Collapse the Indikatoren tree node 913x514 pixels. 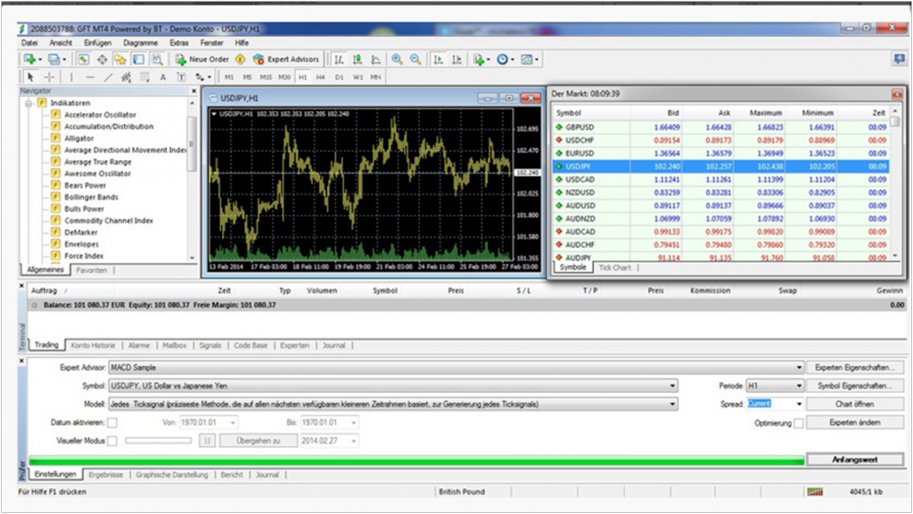pos(28,103)
